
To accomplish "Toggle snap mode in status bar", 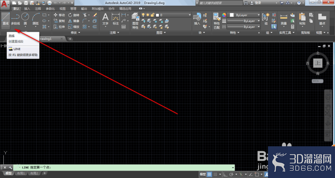I will click(215, 174).
